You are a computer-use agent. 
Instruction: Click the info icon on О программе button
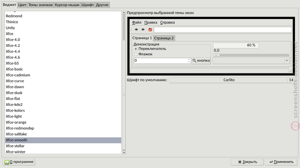[x=7, y=162]
